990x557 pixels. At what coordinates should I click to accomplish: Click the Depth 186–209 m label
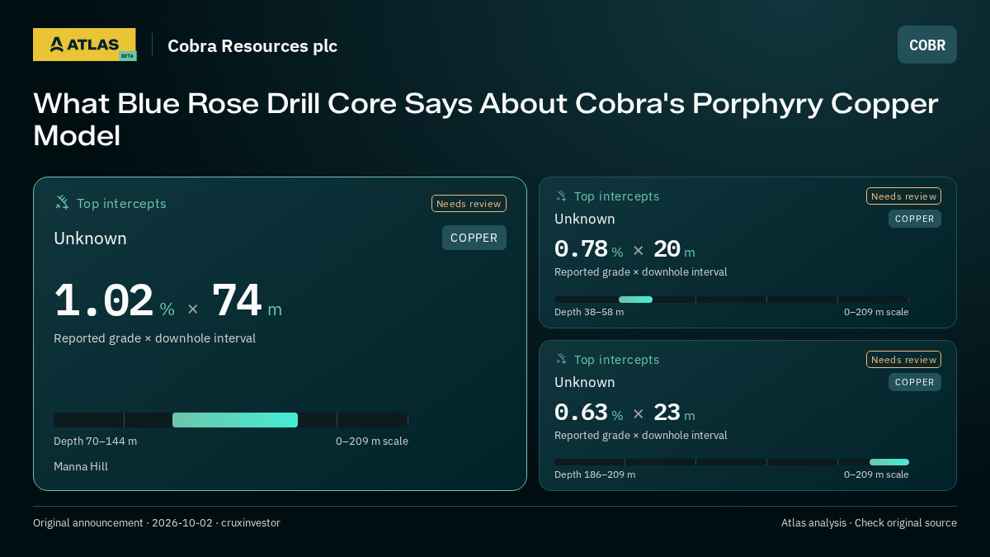[x=595, y=474]
